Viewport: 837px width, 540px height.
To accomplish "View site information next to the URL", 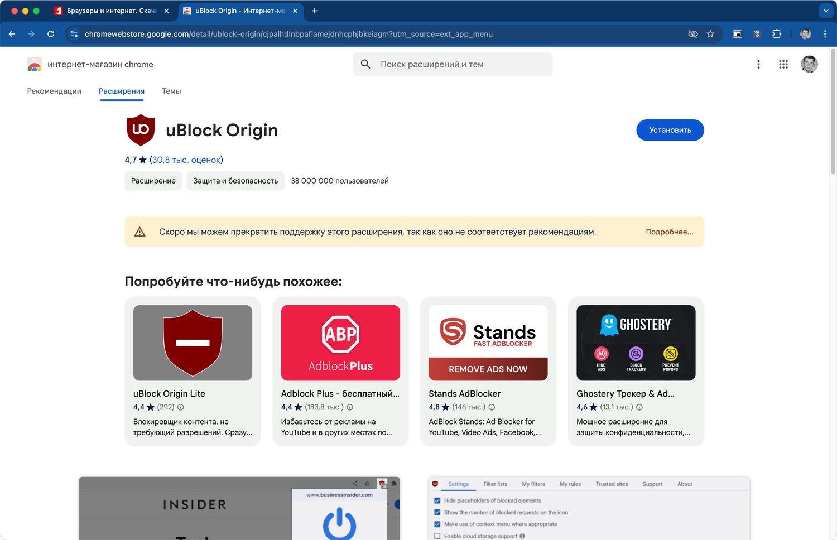I will (74, 34).
